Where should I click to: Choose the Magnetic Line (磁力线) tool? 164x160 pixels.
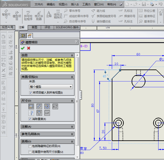point(98,11)
